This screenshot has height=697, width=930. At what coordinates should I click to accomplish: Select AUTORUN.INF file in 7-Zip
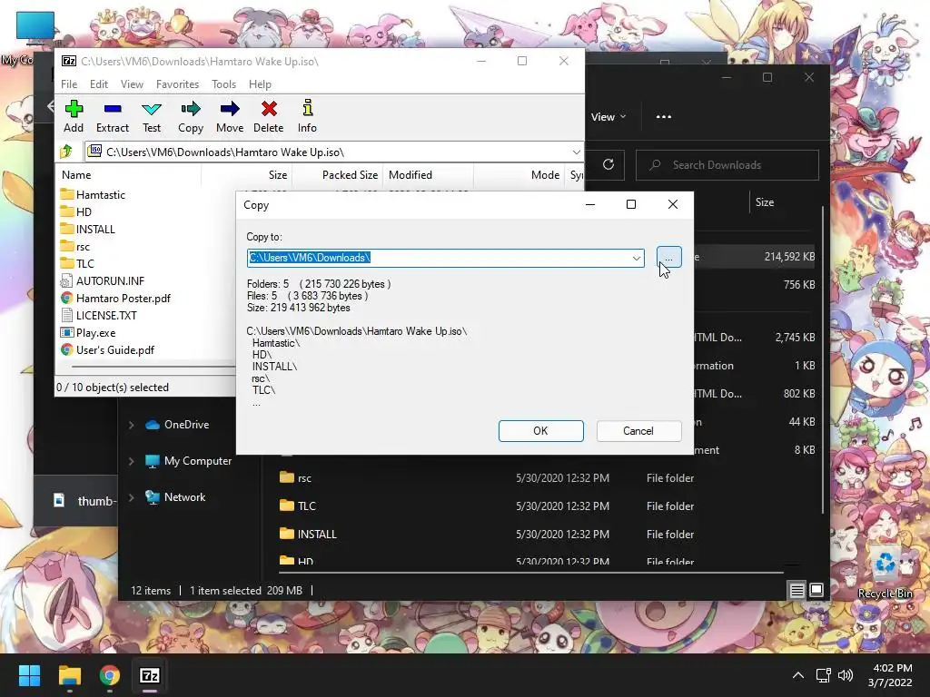tap(103, 281)
